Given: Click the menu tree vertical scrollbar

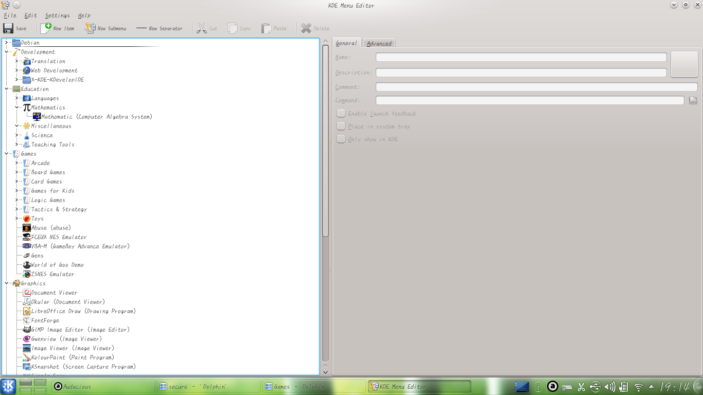Looking at the screenshot, I should (325, 141).
